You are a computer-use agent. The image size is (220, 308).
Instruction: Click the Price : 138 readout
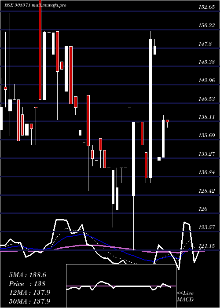coord(27,284)
